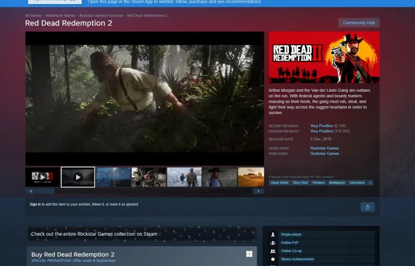415x266 pixels.
Task: Go to Adventure Games breadcrumb
Action: [x=60, y=16]
